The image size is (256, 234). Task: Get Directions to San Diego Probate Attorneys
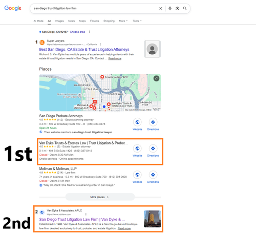153,124
